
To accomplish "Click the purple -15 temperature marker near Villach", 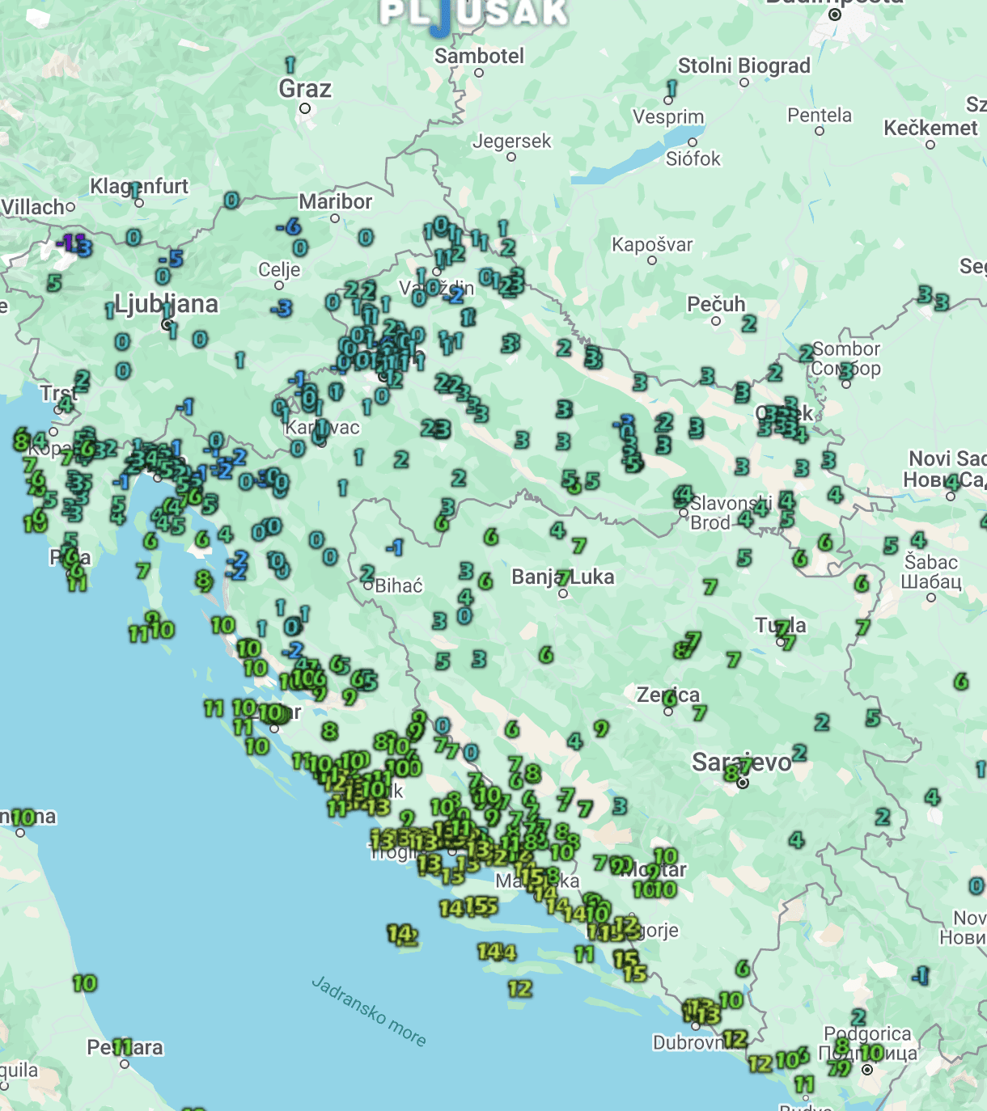I will (x=71, y=242).
